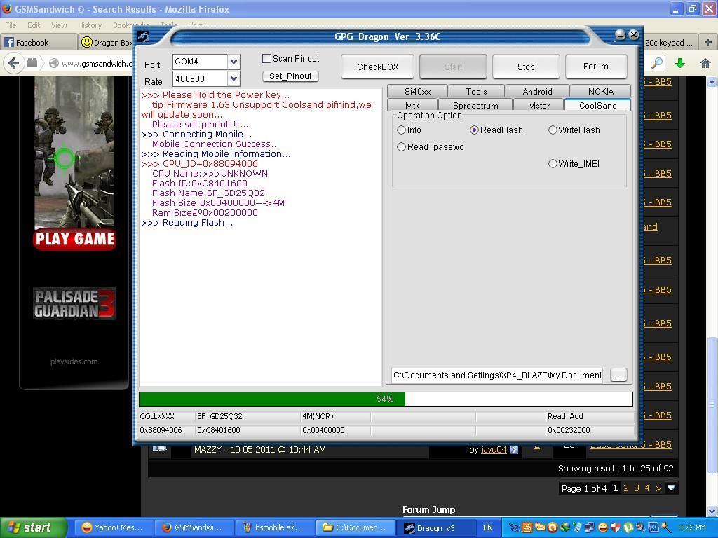The image size is (718, 538).
Task: Click the file path input field
Action: pos(496,375)
